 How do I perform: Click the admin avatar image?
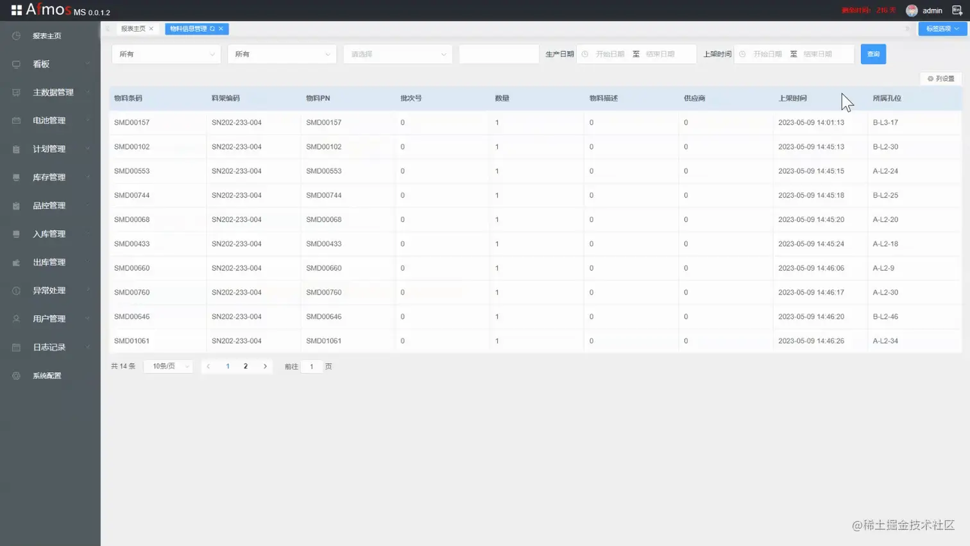(912, 10)
